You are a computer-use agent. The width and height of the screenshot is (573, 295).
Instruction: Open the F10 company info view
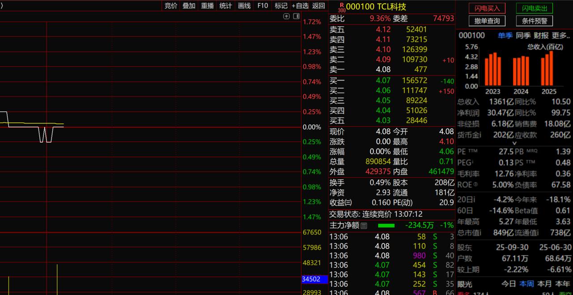click(x=262, y=6)
